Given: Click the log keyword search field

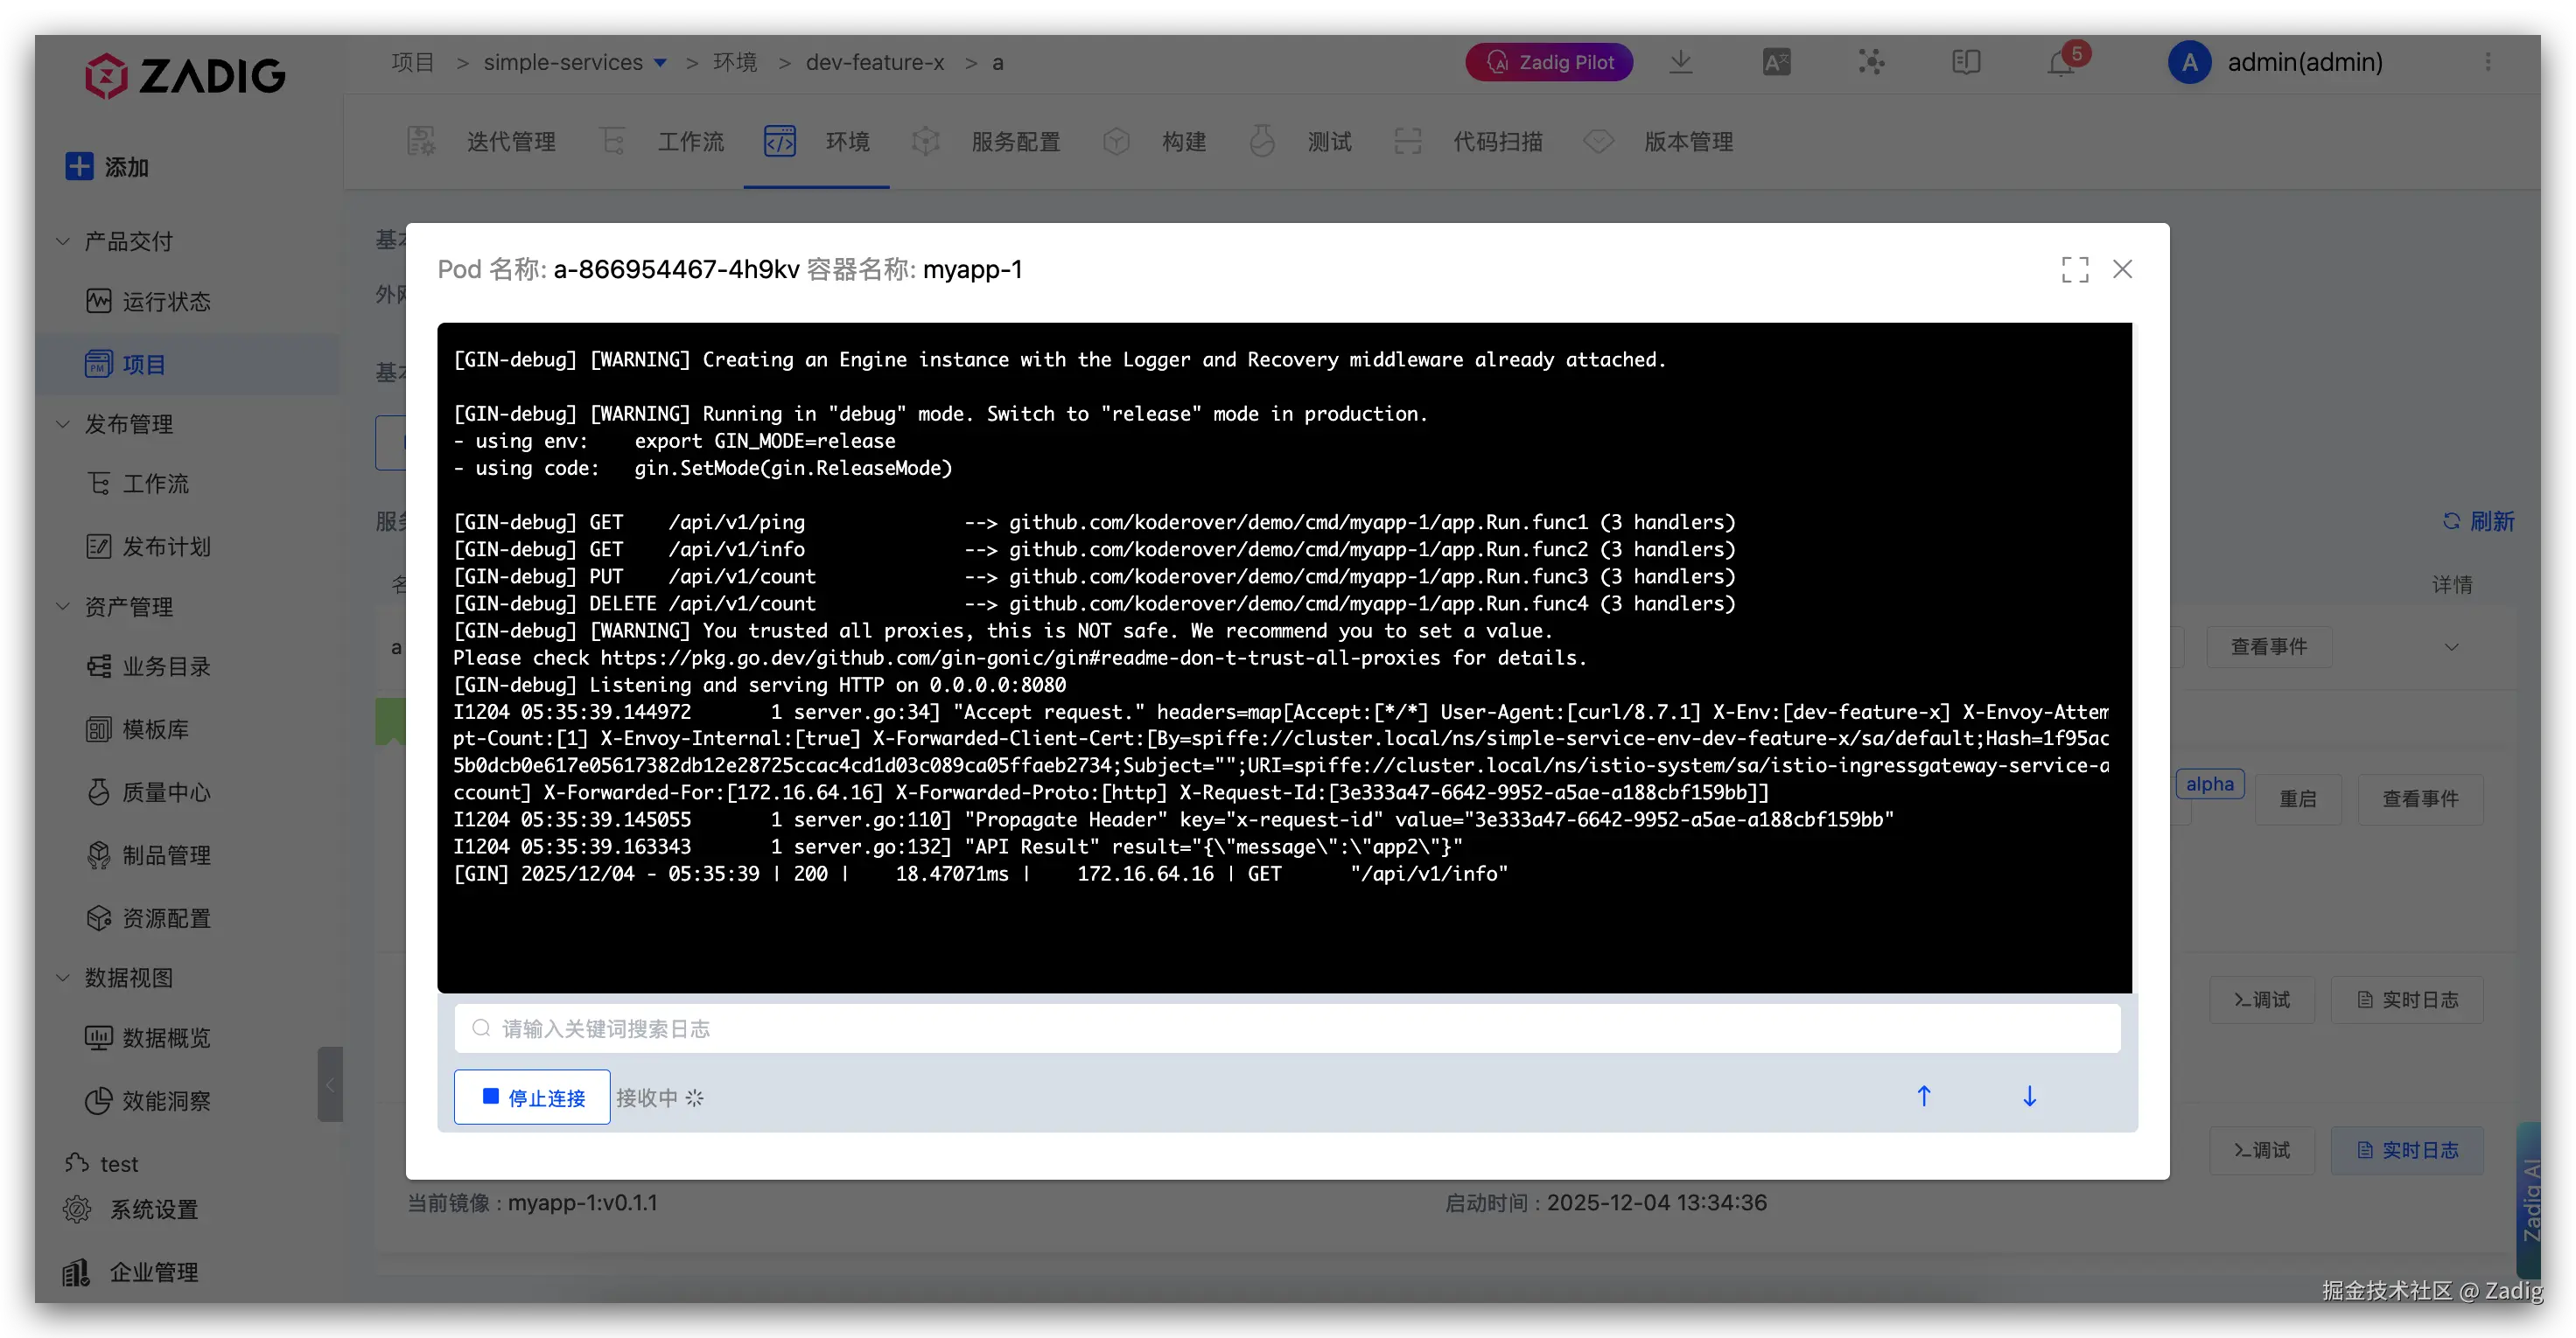Looking at the screenshot, I should click(1287, 1028).
